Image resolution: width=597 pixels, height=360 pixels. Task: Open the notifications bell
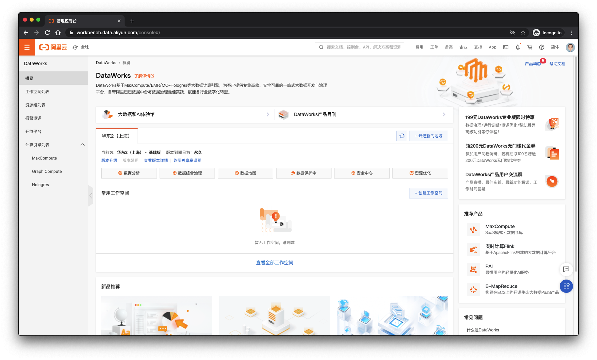click(x=517, y=47)
